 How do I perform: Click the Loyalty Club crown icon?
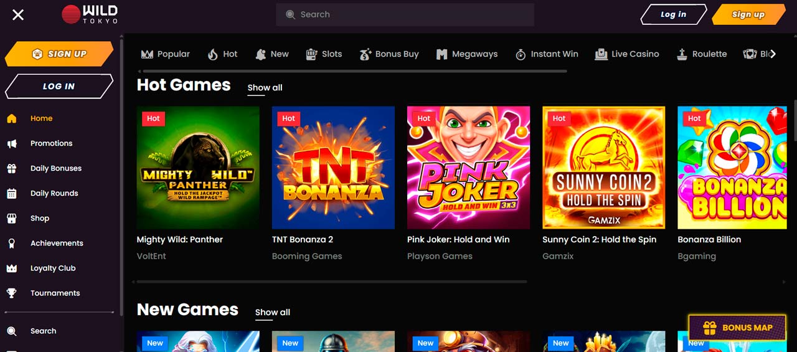(x=11, y=268)
